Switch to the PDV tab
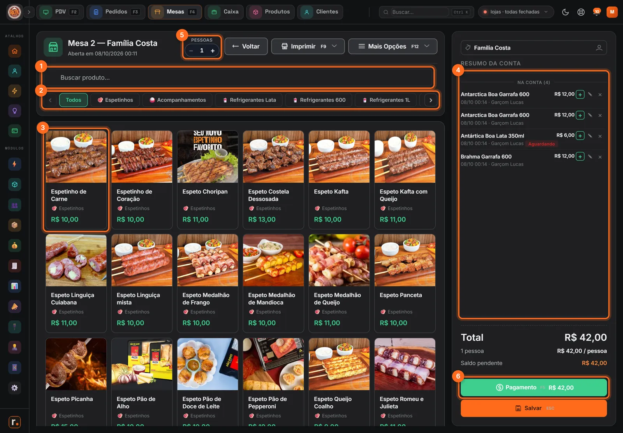 click(x=60, y=12)
